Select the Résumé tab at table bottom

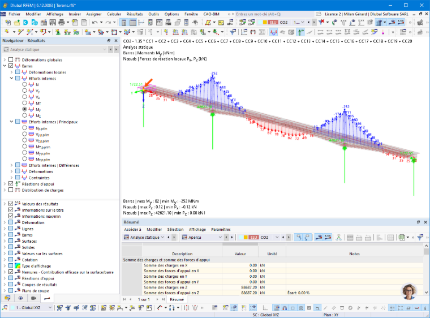177,299
